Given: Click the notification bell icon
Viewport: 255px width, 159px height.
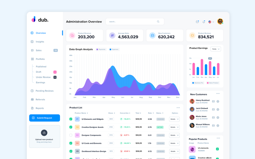Looking at the screenshot, I should point(204,22).
